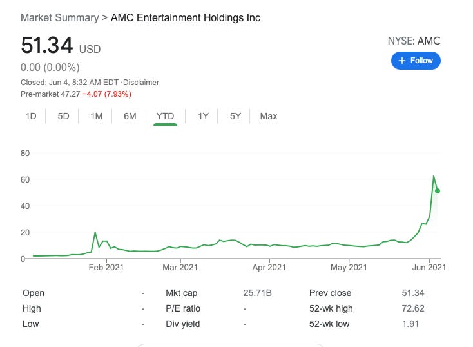Select the YTD range tab
The height and width of the screenshot is (347, 473).
(x=165, y=116)
